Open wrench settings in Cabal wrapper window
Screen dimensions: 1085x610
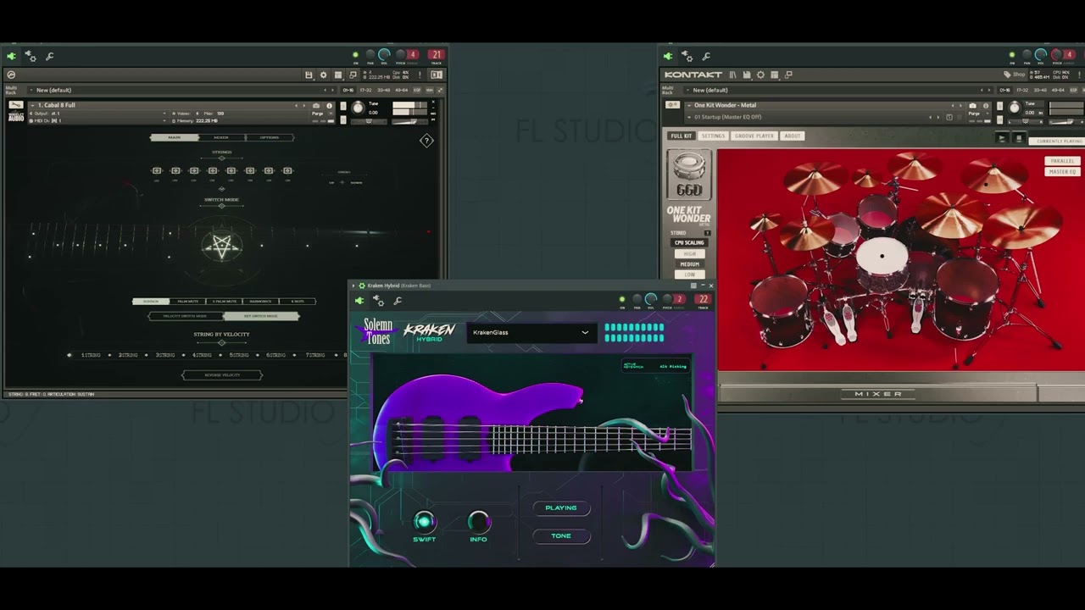50,56
